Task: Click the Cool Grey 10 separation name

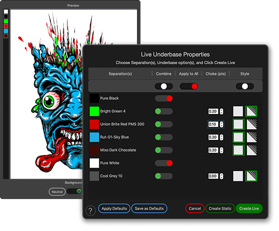Action: pyautogui.click(x=111, y=176)
